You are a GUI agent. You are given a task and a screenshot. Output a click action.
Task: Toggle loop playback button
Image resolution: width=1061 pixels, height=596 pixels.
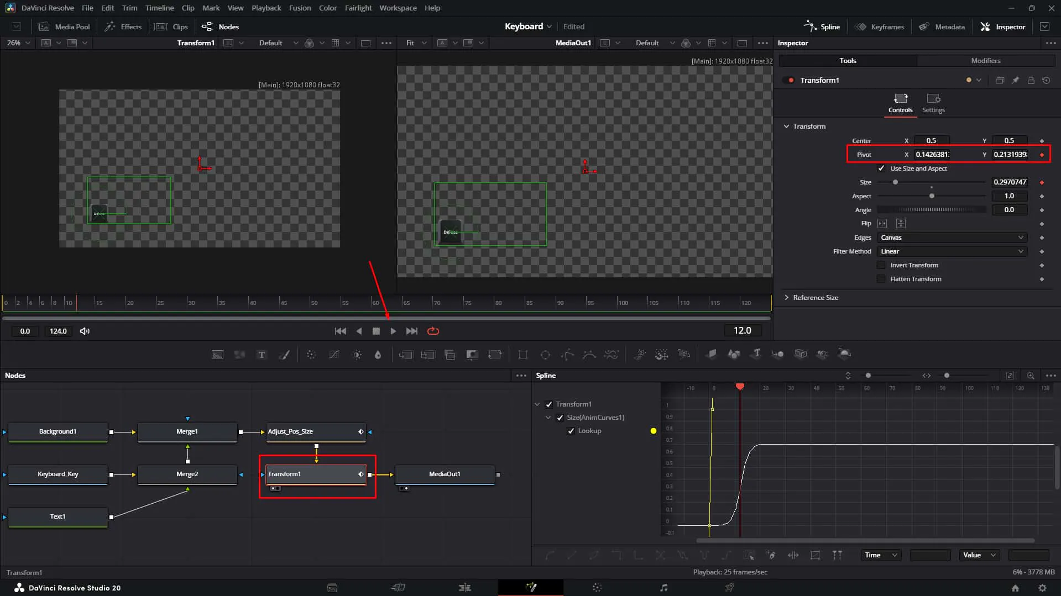[433, 331]
